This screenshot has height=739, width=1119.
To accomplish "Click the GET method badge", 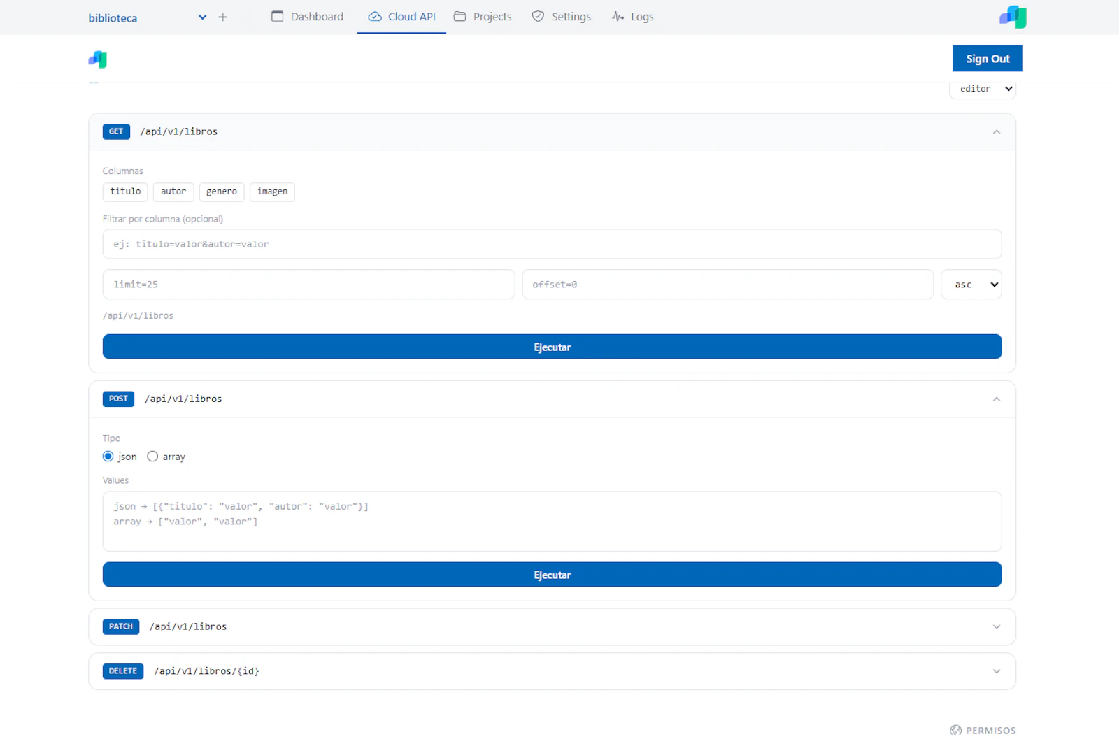I will tap(116, 131).
